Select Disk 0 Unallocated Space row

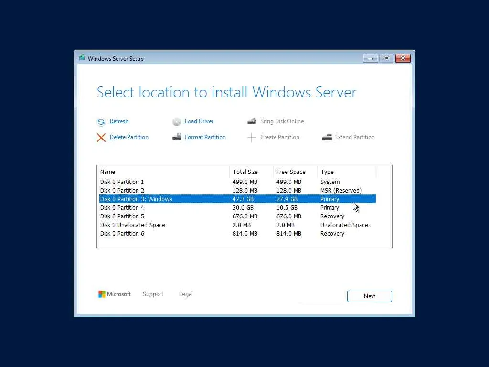[238, 225]
